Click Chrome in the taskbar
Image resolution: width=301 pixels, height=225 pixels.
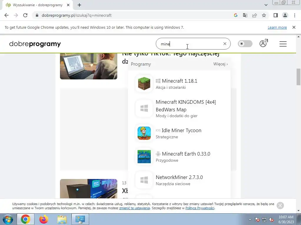coord(26,219)
